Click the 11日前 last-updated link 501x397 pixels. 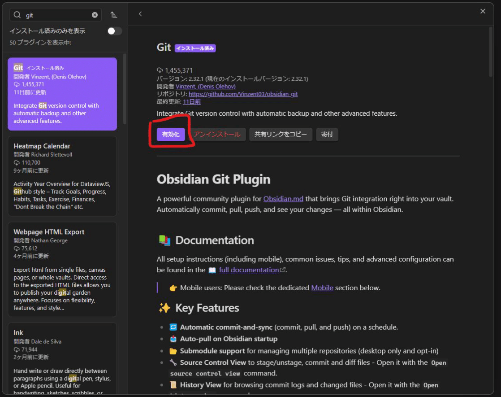point(192,102)
